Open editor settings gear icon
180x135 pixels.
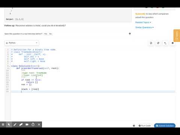[x=172, y=43]
